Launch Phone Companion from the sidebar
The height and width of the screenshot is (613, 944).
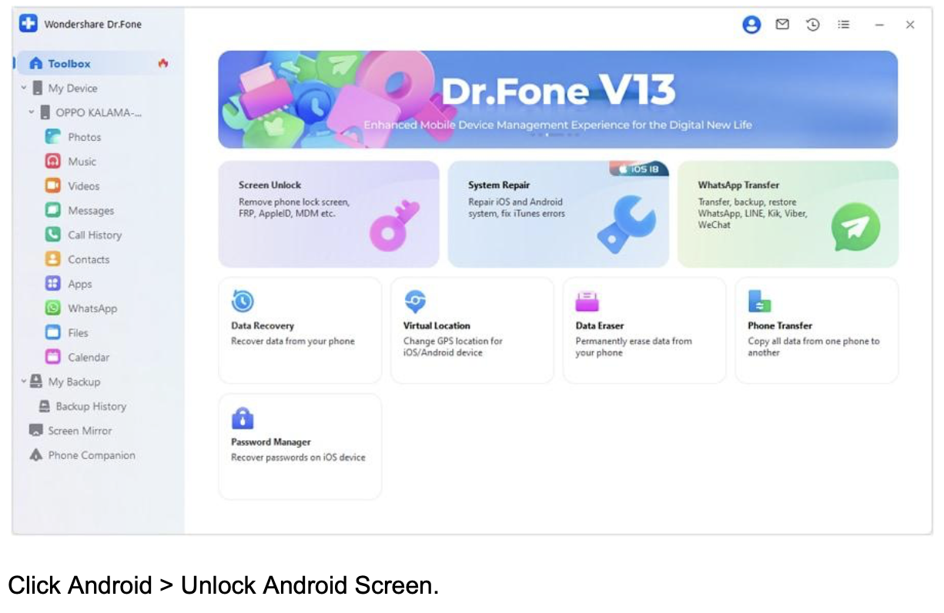(x=91, y=455)
